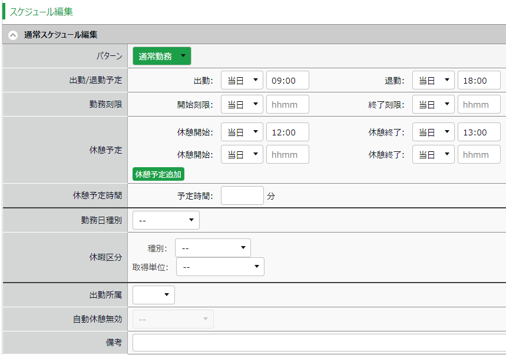Open the 取得単位 dropdown
Screen dimensions: 506x355
220,267
